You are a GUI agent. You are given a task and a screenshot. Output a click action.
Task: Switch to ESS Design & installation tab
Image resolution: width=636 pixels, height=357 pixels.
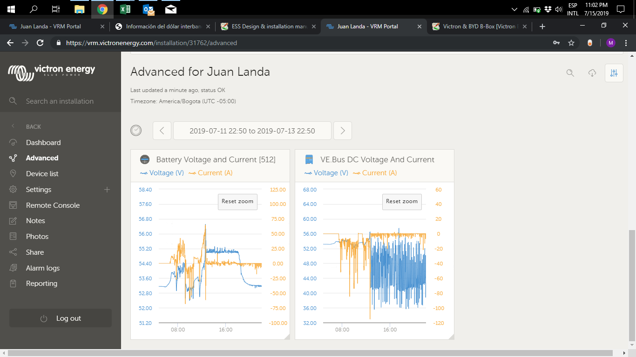tap(269, 26)
